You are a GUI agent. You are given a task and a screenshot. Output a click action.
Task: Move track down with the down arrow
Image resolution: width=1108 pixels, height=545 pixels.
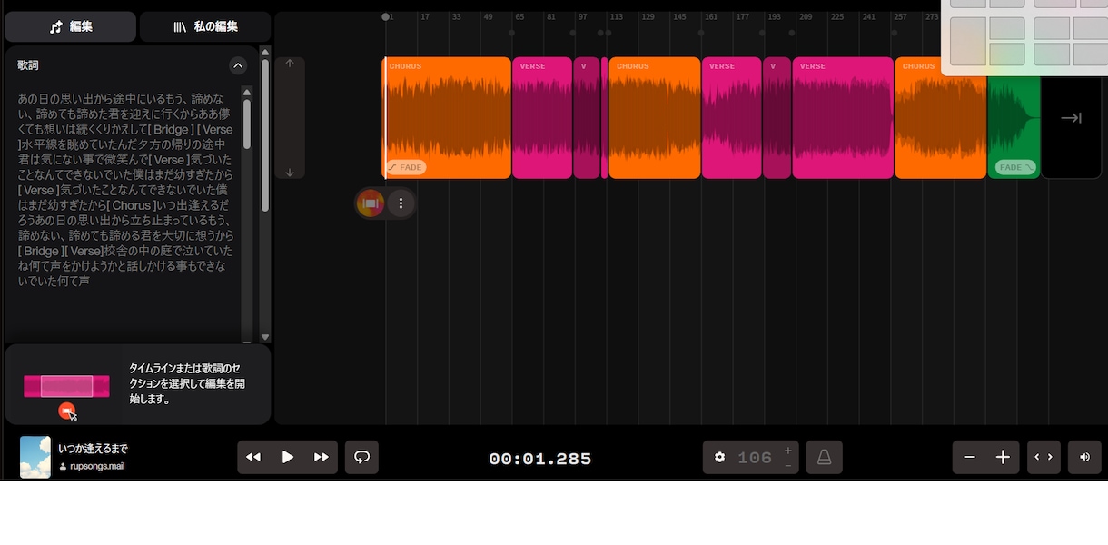click(290, 173)
